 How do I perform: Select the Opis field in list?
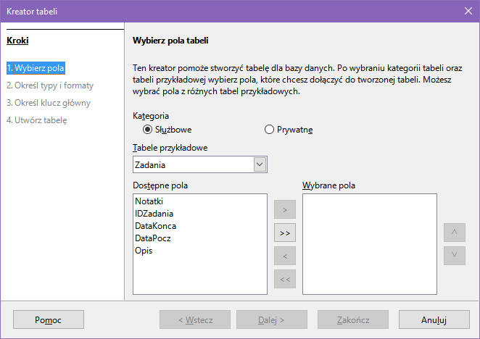click(144, 251)
